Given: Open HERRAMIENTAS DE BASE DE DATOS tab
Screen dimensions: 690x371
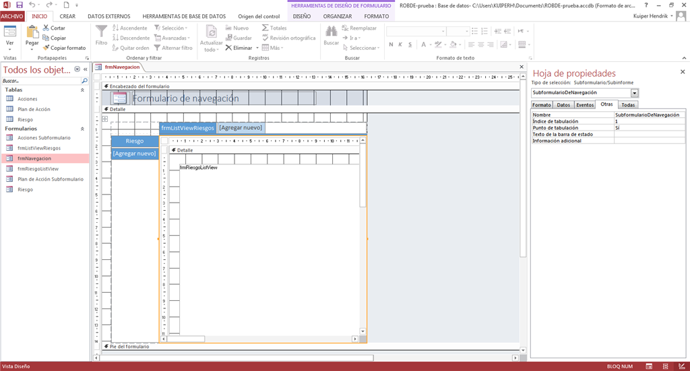Looking at the screenshot, I should point(184,16).
